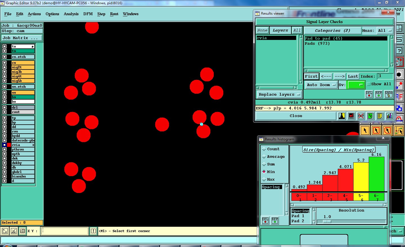This screenshot has width=405, height=247.
Task: Click the previous result arrow button
Action: [x=326, y=76]
